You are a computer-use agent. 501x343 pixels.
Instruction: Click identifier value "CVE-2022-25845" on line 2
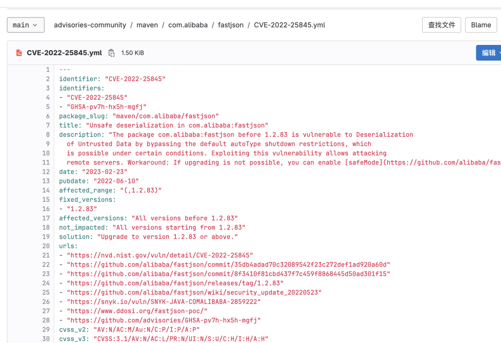(135, 79)
